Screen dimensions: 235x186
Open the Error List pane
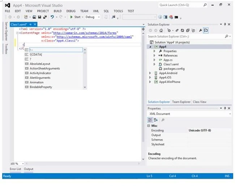click(x=16, y=169)
